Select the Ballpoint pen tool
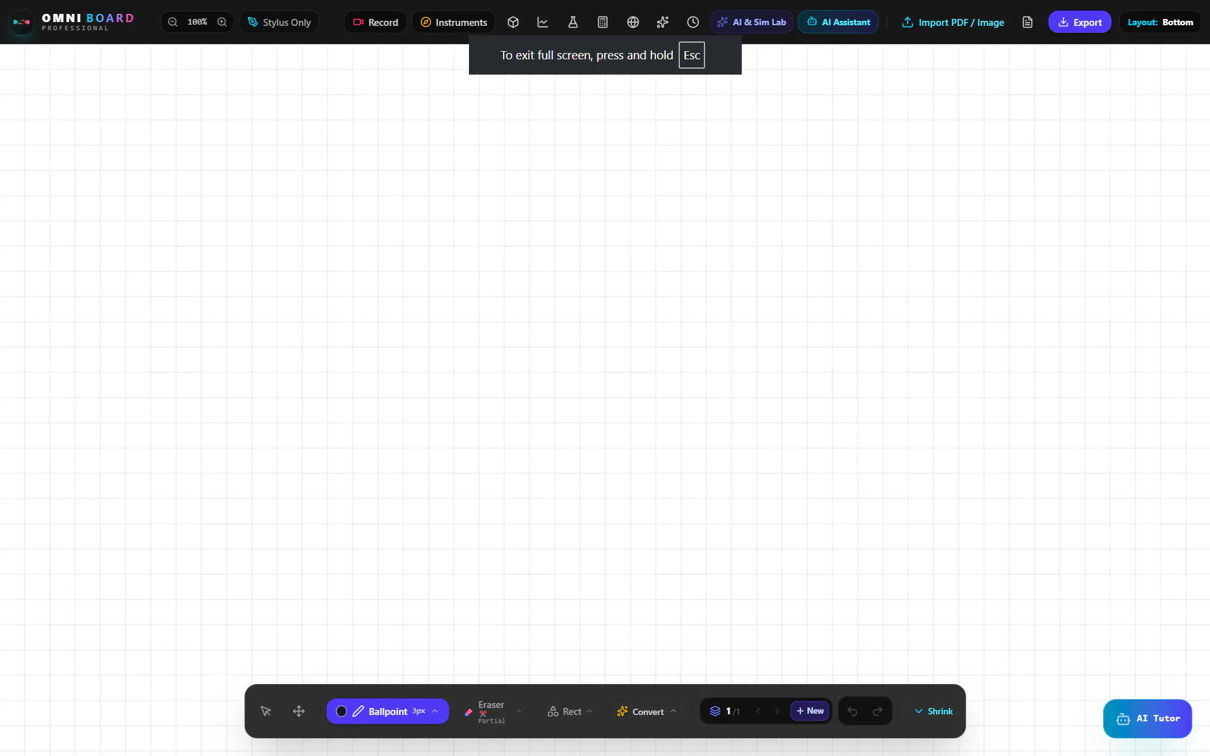Image resolution: width=1210 pixels, height=756 pixels. pyautogui.click(x=388, y=711)
